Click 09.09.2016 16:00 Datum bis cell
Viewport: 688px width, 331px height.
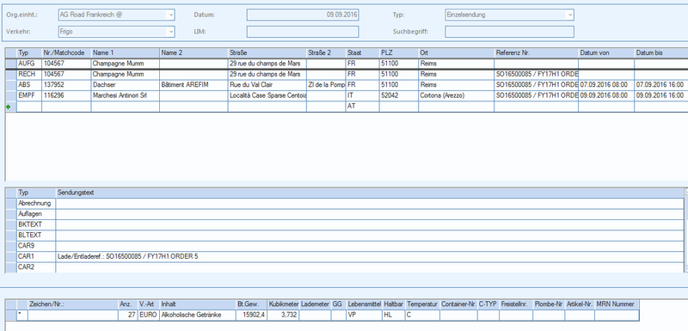pos(661,95)
